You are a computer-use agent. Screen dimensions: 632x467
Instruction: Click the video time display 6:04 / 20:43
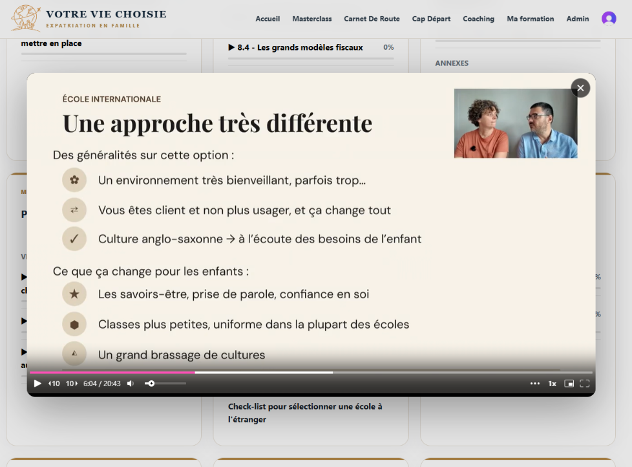[x=102, y=384]
